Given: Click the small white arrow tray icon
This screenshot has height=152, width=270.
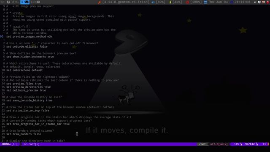Looking at the screenshot, I should point(255,2).
